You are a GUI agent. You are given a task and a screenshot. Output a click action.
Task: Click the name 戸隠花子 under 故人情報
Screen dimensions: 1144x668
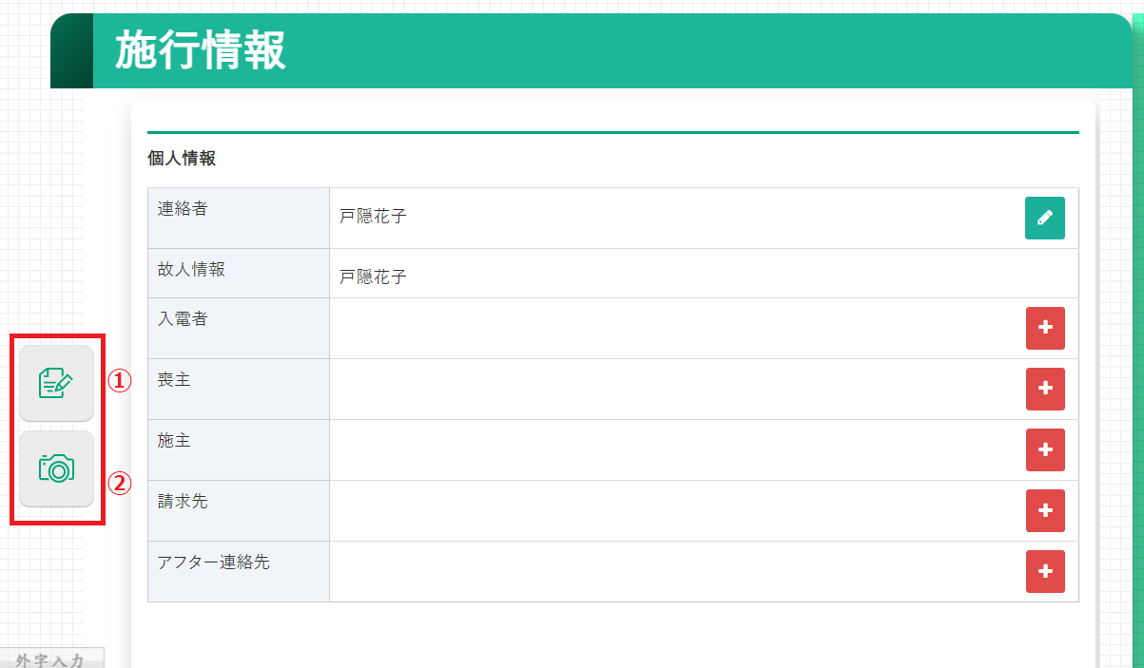pos(373,277)
